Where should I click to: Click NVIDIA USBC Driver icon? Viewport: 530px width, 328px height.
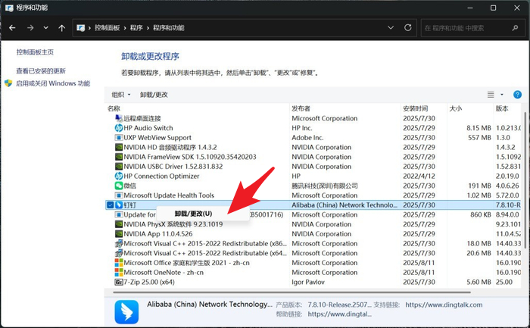click(x=119, y=167)
